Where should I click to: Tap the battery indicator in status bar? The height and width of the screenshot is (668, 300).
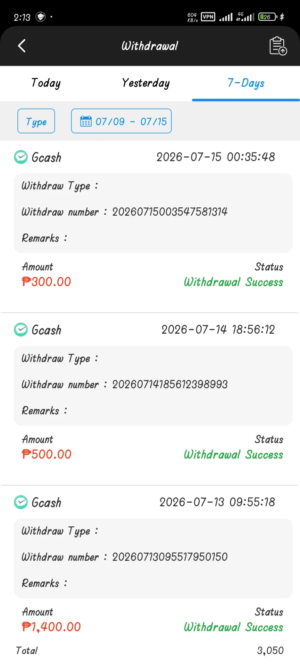click(x=268, y=17)
